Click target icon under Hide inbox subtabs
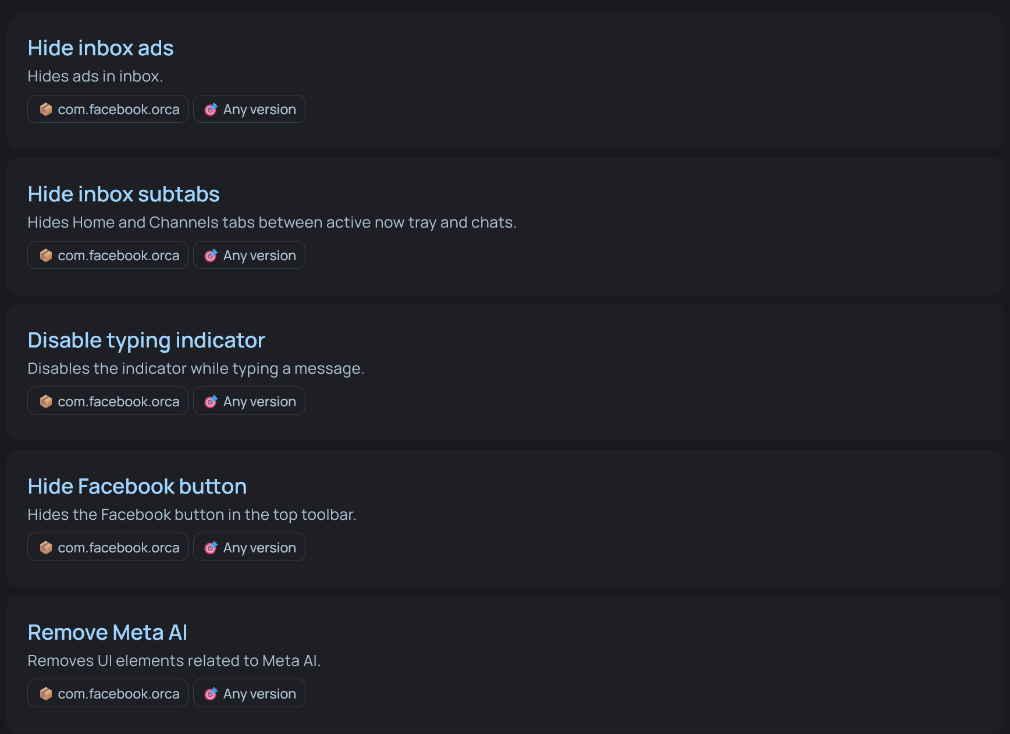Image resolution: width=1010 pixels, height=734 pixels. [211, 256]
